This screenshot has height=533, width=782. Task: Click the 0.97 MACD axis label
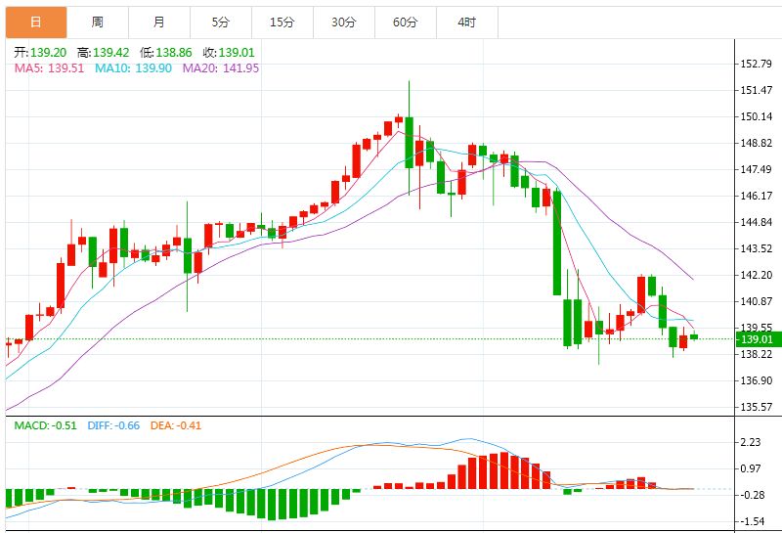tap(751, 468)
